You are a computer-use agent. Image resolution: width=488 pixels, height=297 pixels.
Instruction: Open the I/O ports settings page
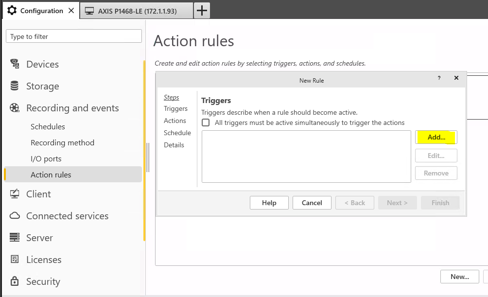(x=46, y=159)
